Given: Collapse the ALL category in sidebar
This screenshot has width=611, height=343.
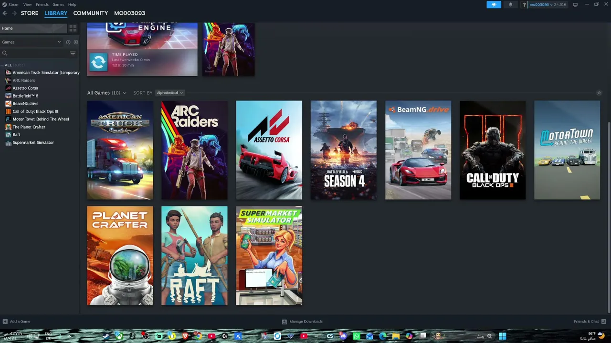Looking at the screenshot, I should click(2, 65).
